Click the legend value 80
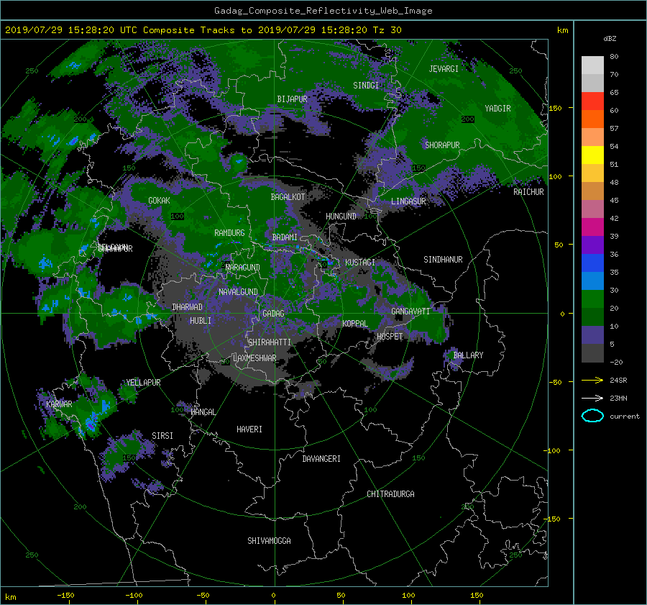The image size is (647, 605). 614,57
